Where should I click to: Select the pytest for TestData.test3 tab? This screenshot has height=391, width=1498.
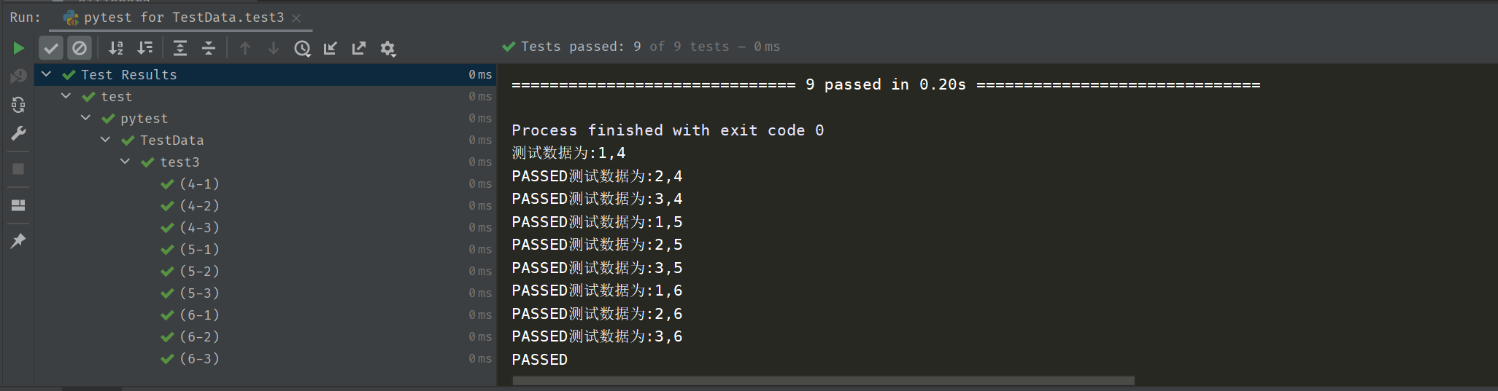[182, 17]
